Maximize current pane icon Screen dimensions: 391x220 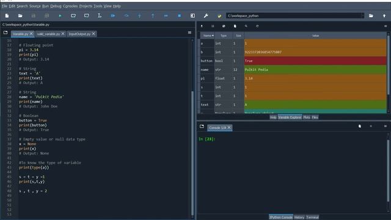(x=193, y=16)
